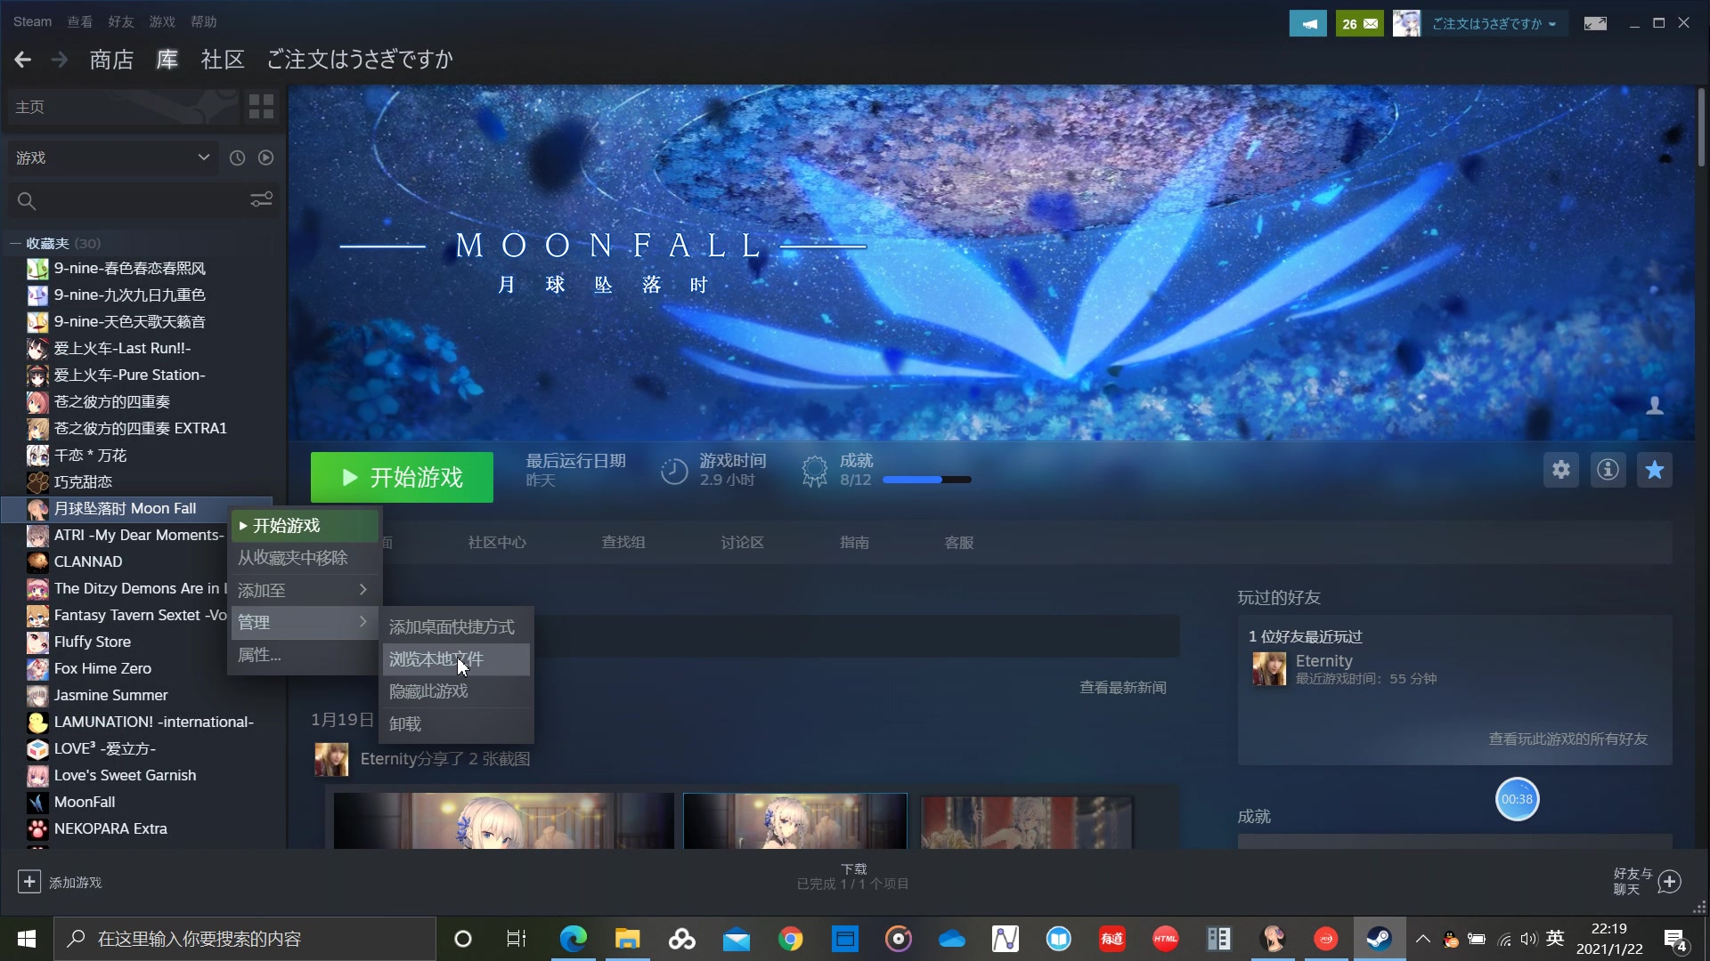The width and height of the screenshot is (1710, 961).
Task: Collapse the 收藏夹 category
Action: tap(15, 243)
